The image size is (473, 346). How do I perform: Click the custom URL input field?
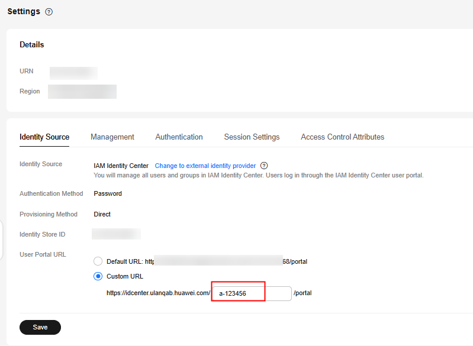click(252, 293)
